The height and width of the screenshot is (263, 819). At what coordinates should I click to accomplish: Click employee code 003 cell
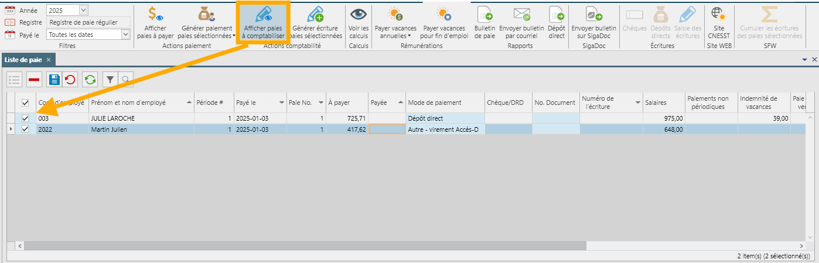click(62, 118)
